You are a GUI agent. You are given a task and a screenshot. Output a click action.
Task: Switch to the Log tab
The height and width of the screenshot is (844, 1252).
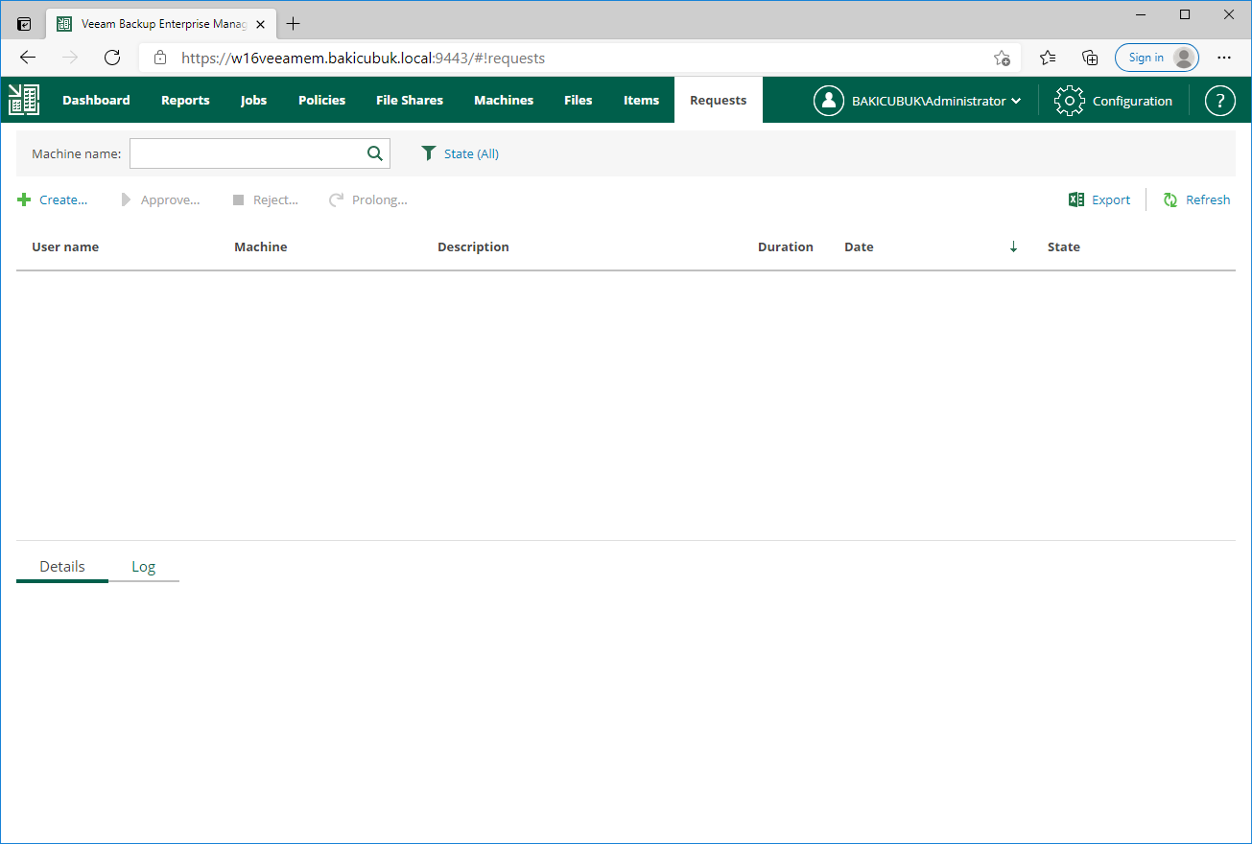(x=143, y=567)
